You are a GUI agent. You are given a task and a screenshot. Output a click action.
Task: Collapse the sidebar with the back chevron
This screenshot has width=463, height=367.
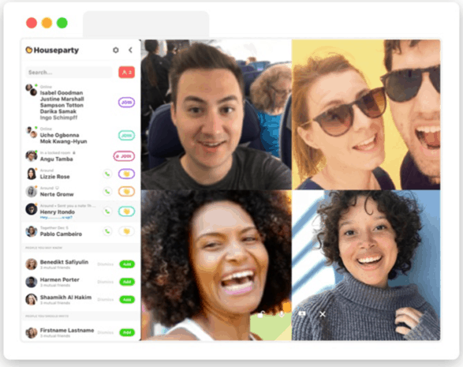[x=130, y=50]
